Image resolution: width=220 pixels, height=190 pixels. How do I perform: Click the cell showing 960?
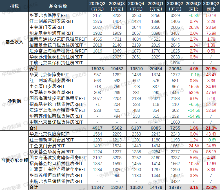[x=117, y=175]
